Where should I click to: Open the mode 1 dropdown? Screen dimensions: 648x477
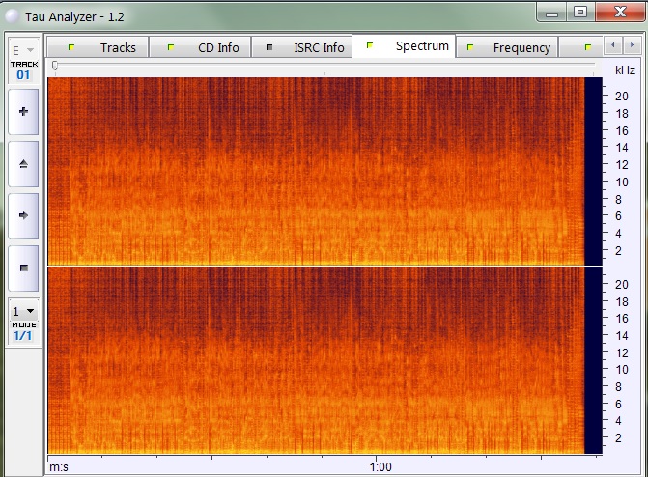point(23,312)
